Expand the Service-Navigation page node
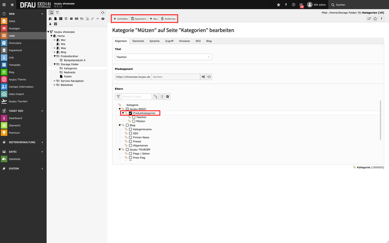 [x=55, y=81]
